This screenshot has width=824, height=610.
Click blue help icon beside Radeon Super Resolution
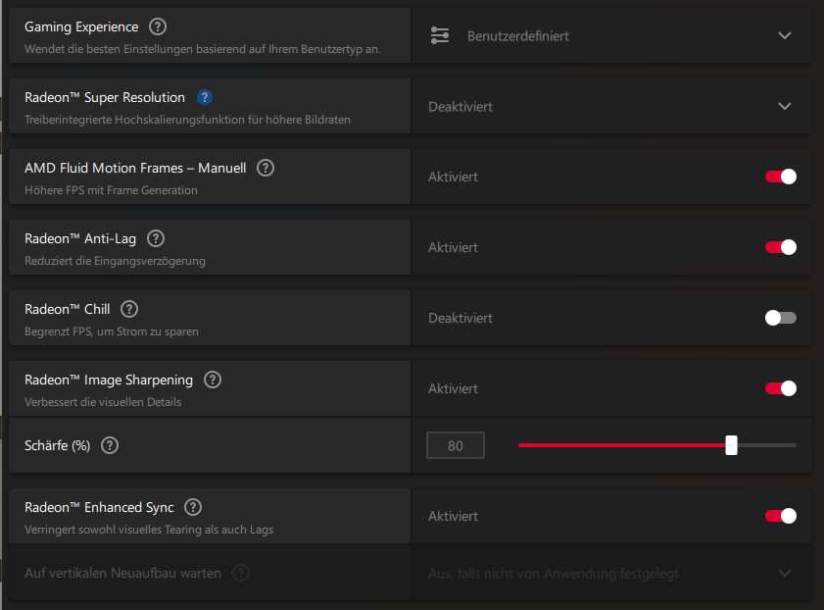[205, 97]
